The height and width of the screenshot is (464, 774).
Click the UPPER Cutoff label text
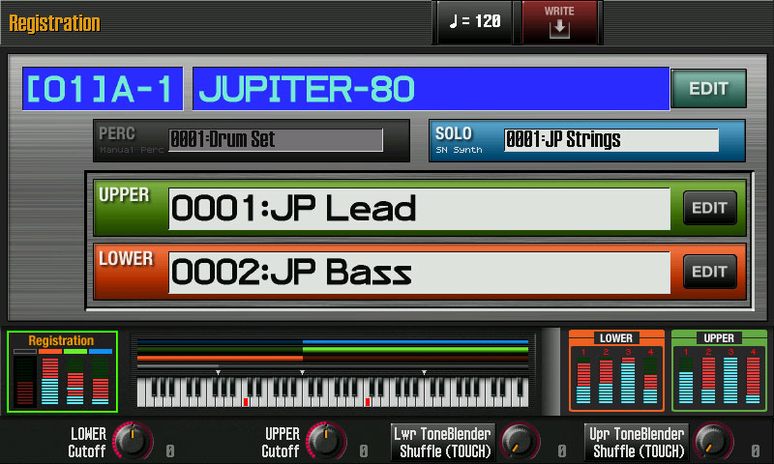281,443
